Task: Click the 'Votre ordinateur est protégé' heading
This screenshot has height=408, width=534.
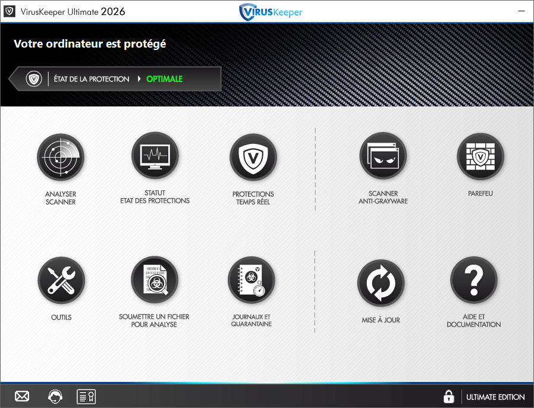Action: click(90, 43)
